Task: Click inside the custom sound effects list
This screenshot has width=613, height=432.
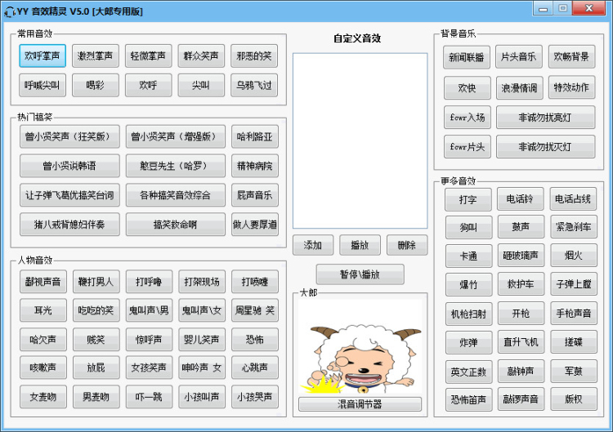Action: [x=360, y=140]
